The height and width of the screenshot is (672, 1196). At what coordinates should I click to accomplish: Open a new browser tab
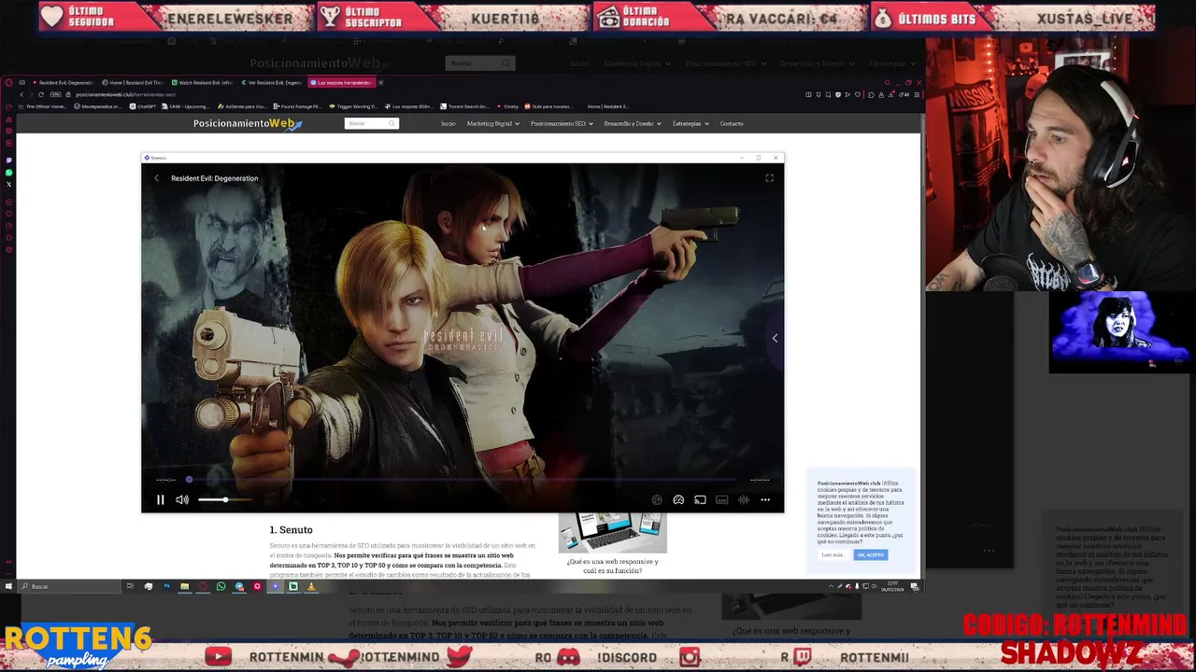(x=380, y=82)
